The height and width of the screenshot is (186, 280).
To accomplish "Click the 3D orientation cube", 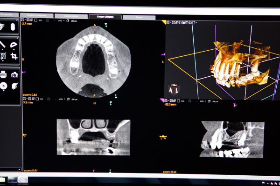I will point(173,89).
